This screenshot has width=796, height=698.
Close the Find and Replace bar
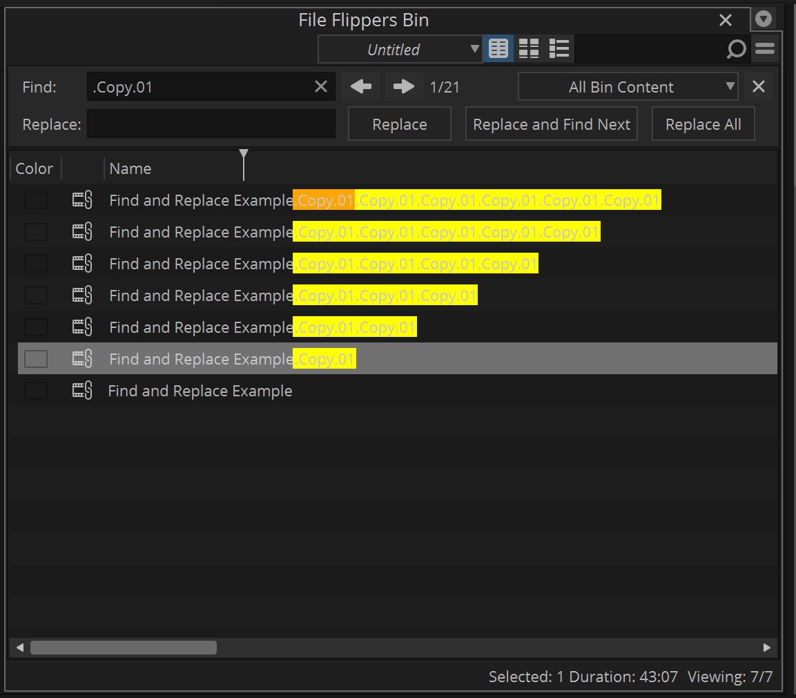pos(759,87)
